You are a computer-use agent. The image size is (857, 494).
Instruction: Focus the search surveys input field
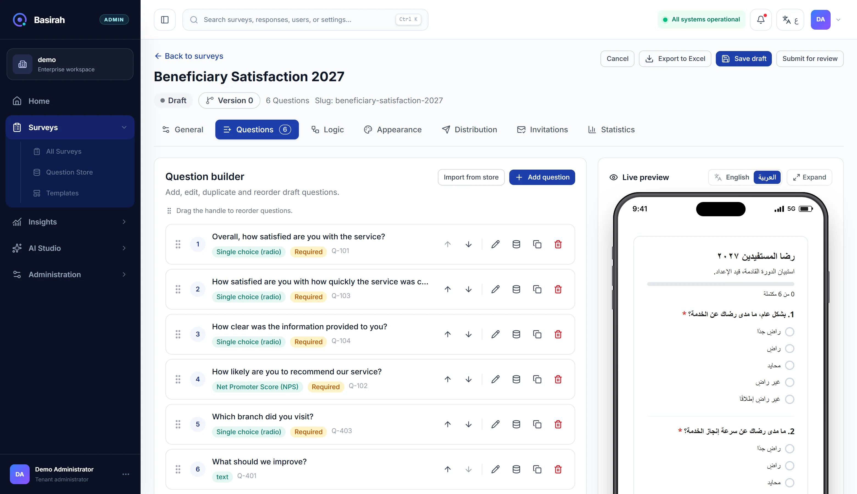coord(305,20)
